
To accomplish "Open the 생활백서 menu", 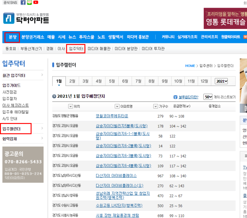I will [116, 37].
